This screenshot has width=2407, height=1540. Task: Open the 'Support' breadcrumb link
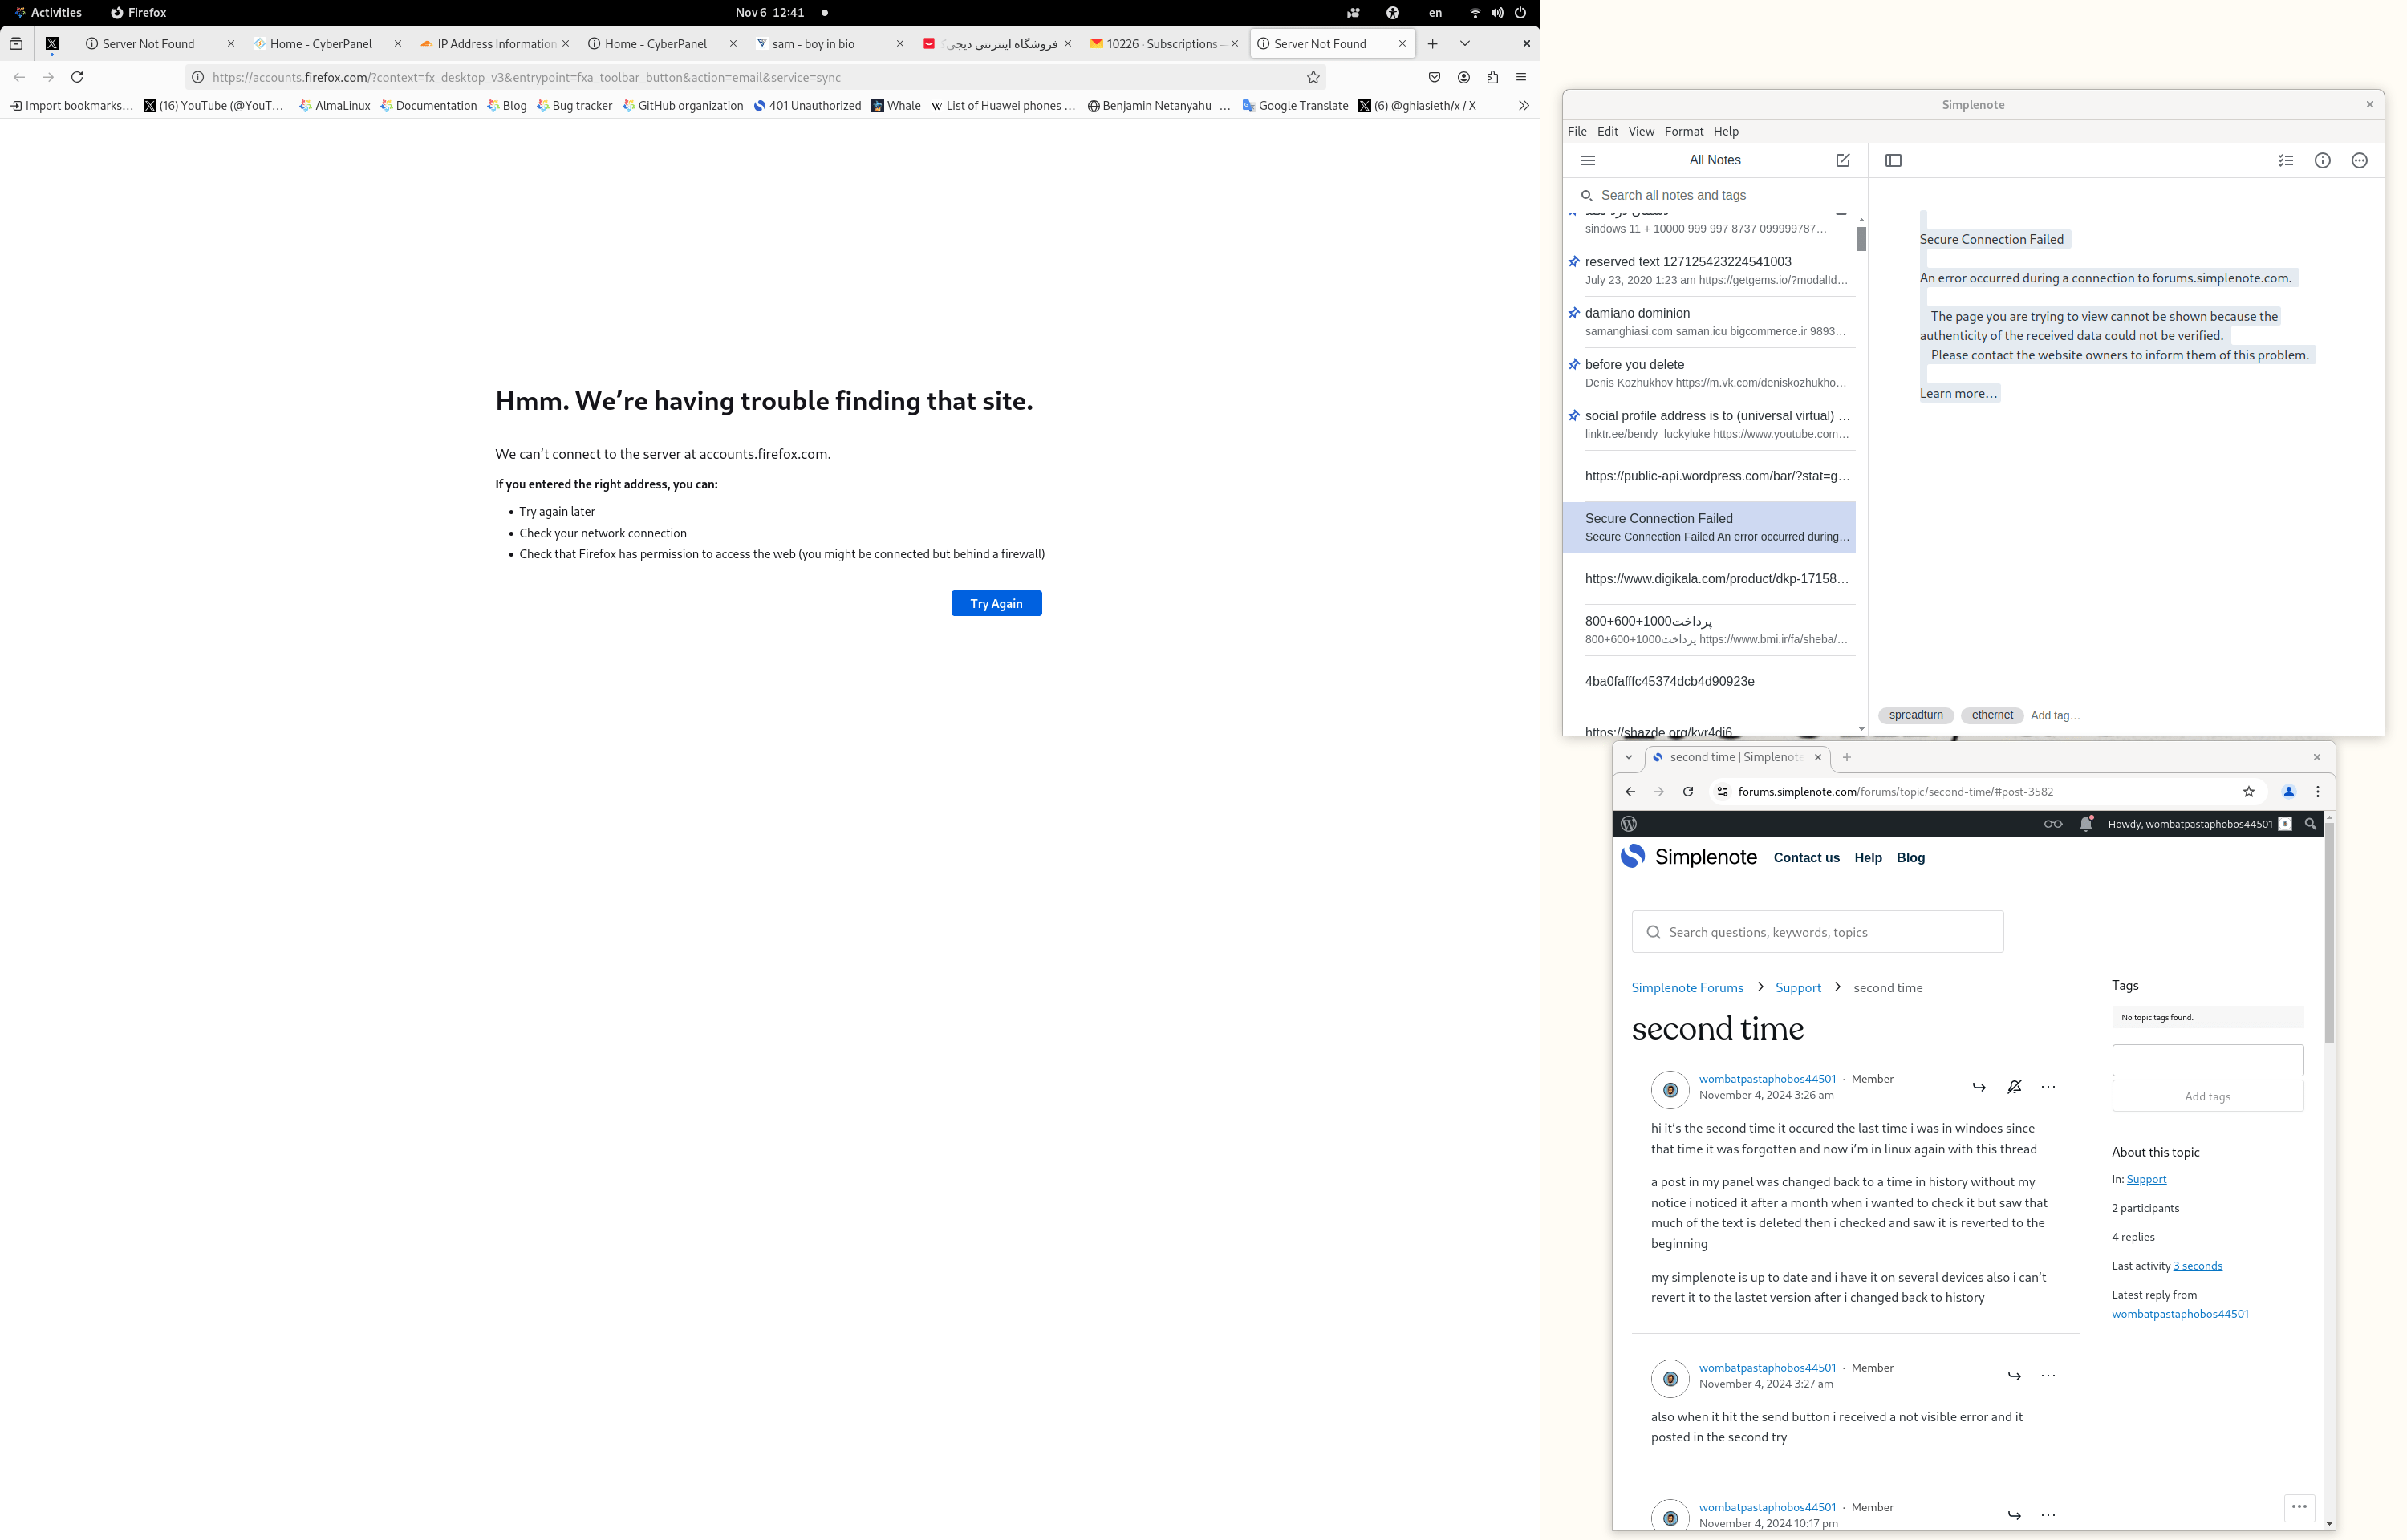tap(1798, 988)
